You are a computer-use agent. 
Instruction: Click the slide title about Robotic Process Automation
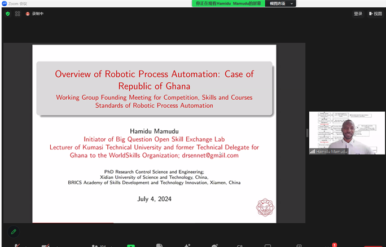[x=154, y=80]
